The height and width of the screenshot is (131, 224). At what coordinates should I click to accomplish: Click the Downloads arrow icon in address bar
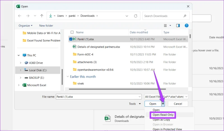(51, 16)
